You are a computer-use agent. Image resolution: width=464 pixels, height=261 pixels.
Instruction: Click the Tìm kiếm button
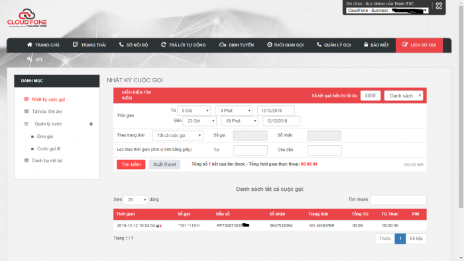[x=131, y=164]
